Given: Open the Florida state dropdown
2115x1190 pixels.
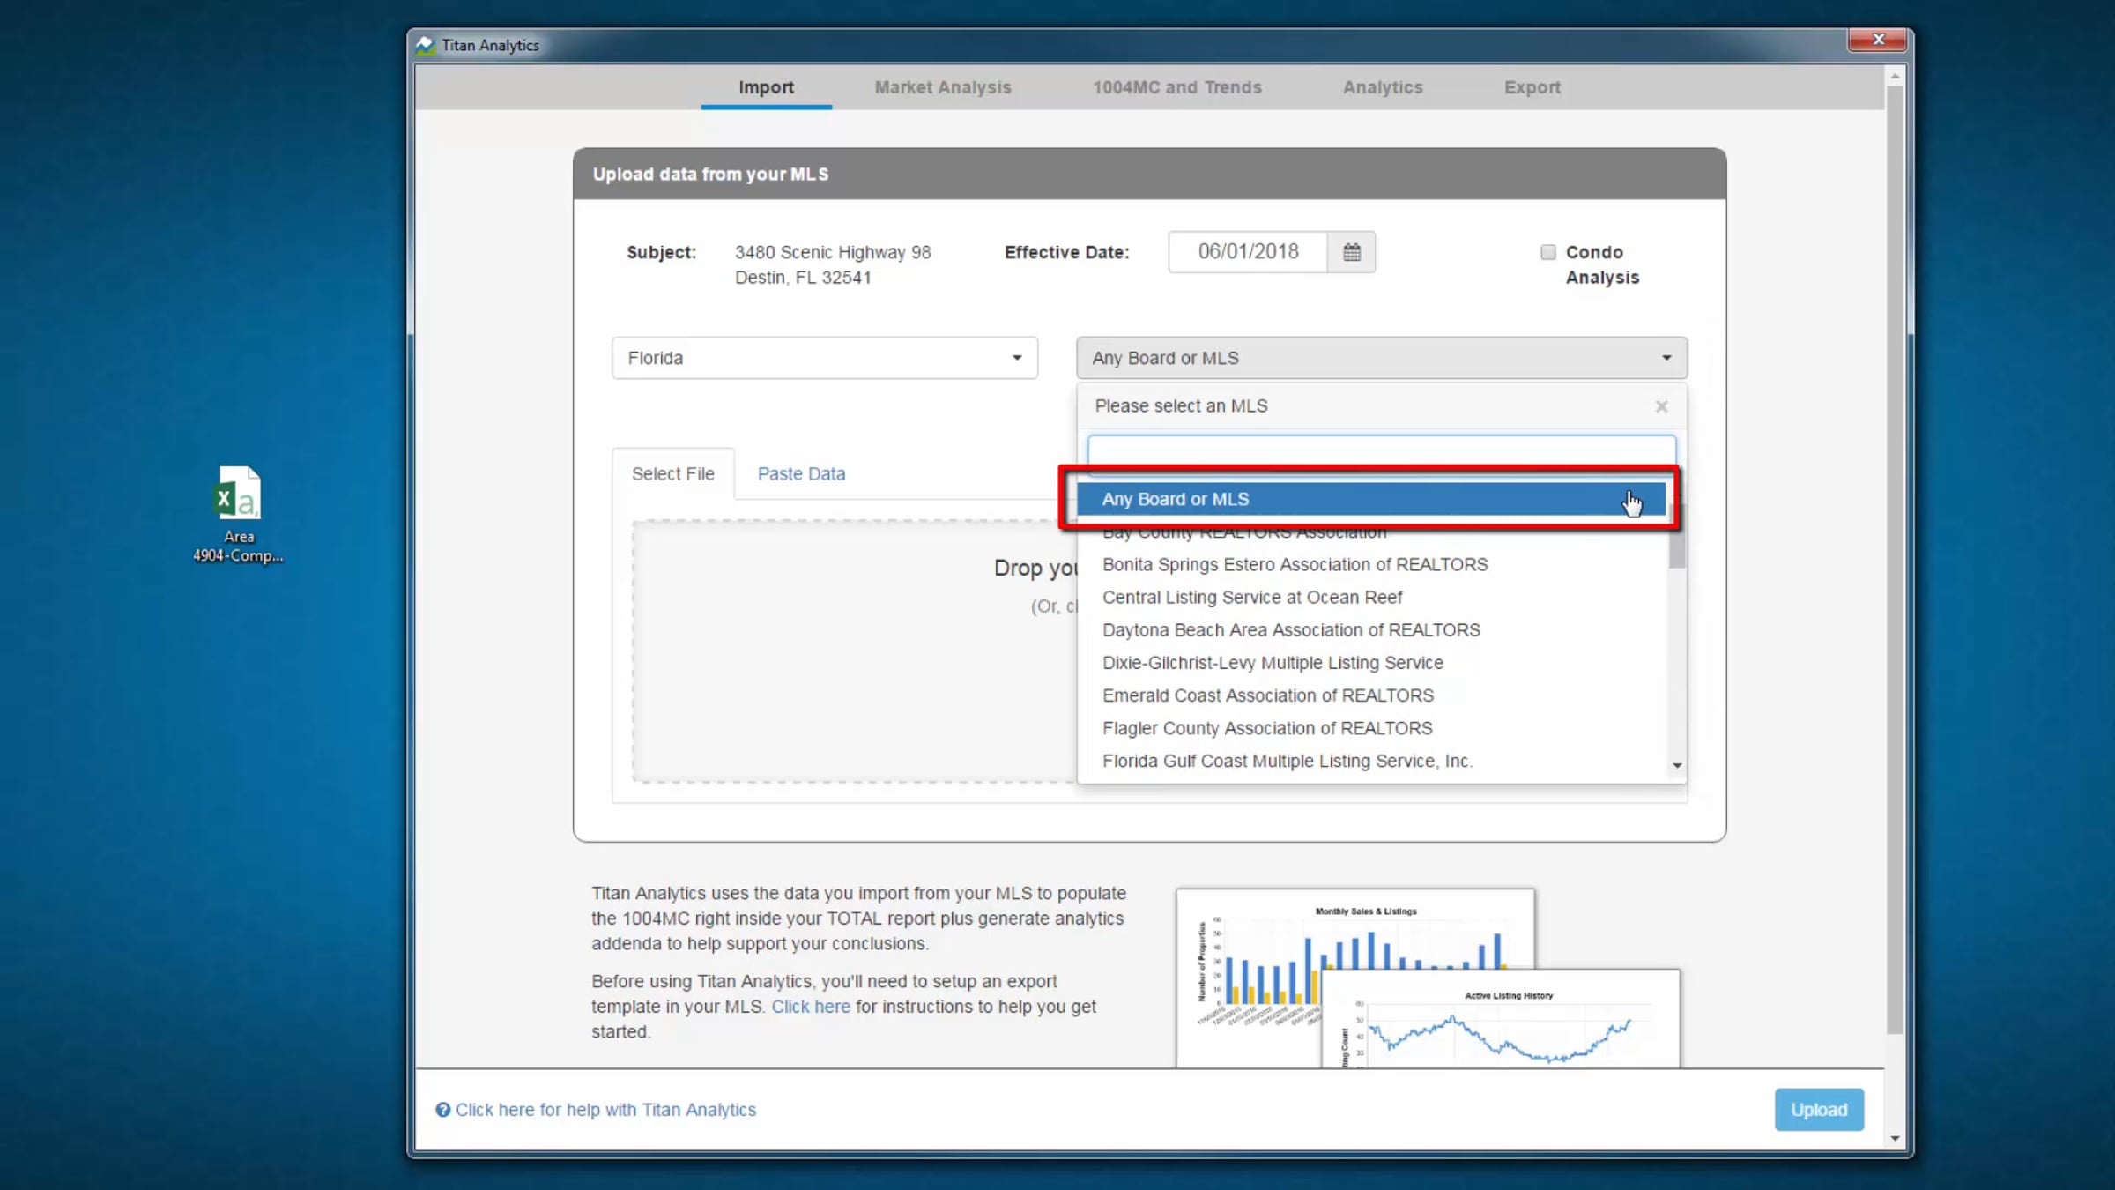Looking at the screenshot, I should [825, 358].
